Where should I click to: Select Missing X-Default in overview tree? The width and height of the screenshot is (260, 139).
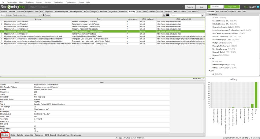click(x=218, y=52)
